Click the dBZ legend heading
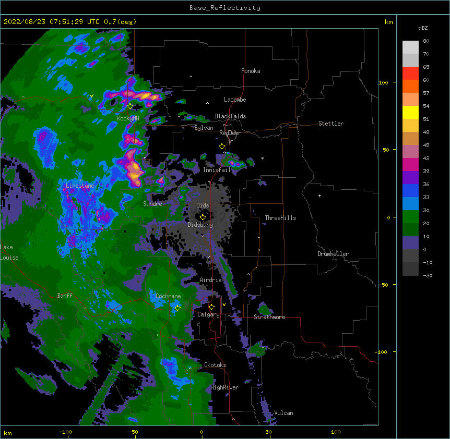 pos(423,28)
